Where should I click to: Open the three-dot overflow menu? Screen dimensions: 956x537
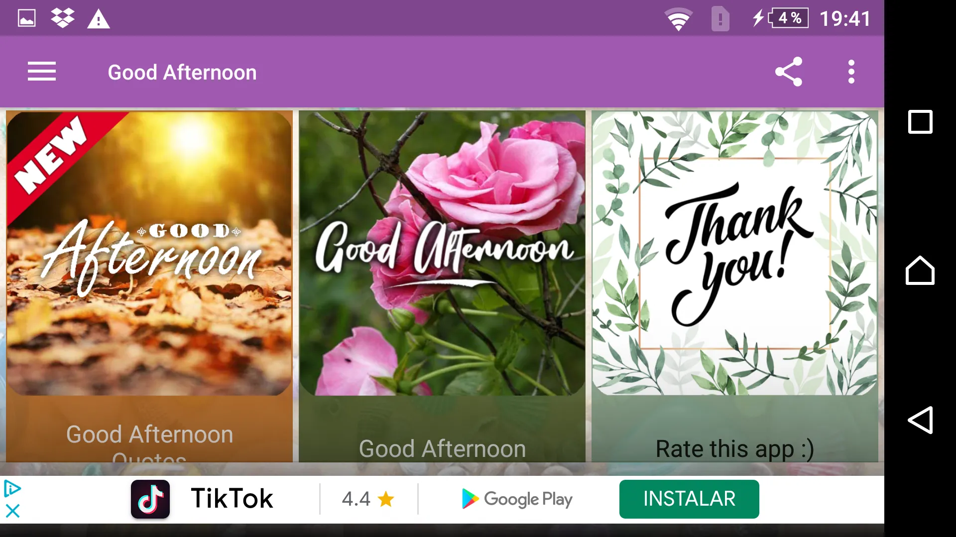pos(851,72)
